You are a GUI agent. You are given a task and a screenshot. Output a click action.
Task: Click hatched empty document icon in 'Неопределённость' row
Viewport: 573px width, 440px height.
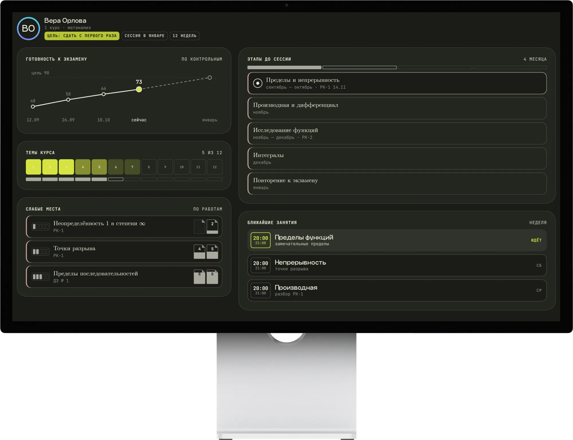(199, 227)
